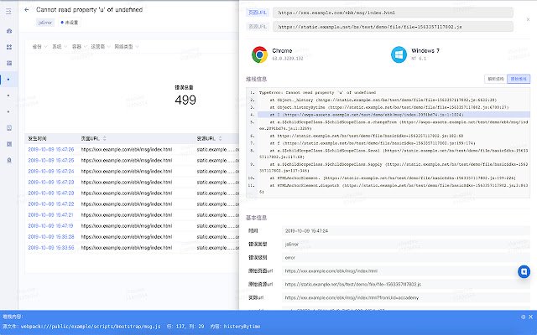Click the Windows 7 logo
Viewport: 537px width, 335px height.
click(x=399, y=54)
